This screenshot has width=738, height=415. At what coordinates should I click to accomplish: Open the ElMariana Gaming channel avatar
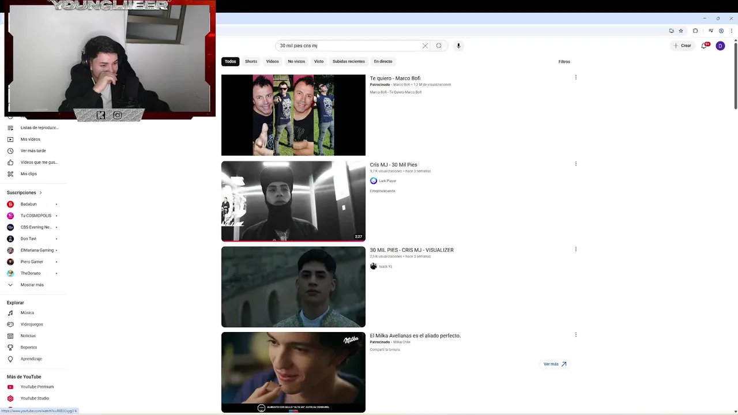tap(10, 250)
